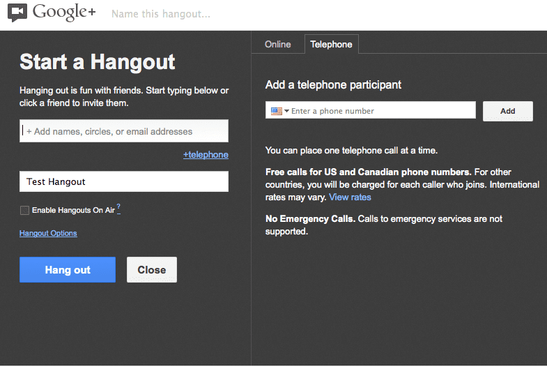This screenshot has height=367, width=547.
Task: Expand country code dropdown arrow beside flag
Action: 286,112
